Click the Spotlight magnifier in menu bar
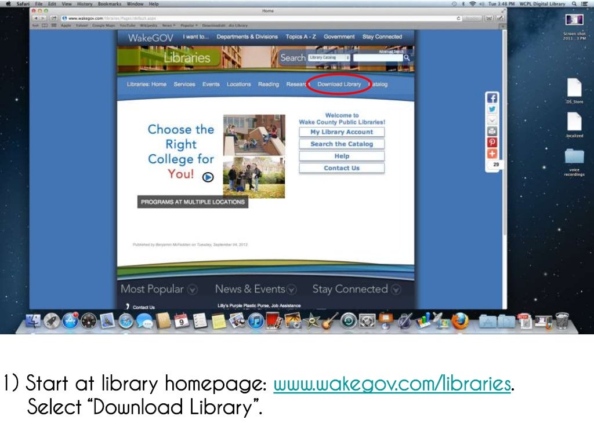Screen dimensions: 594x445 point(574,3)
